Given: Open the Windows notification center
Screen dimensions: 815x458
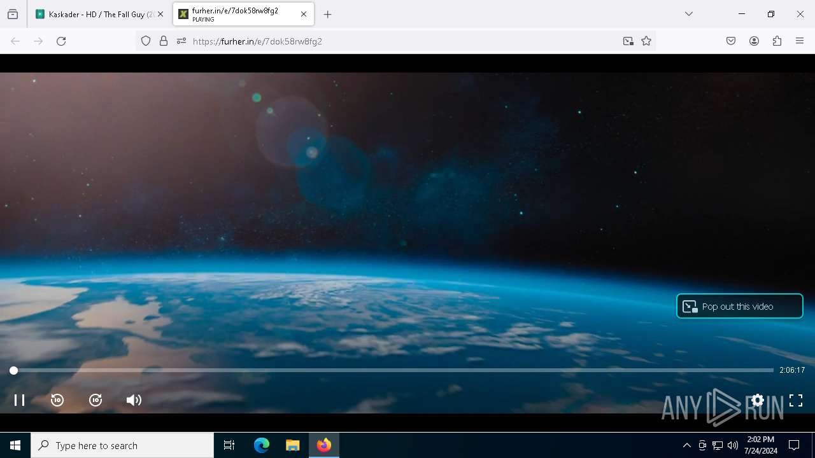Looking at the screenshot, I should (794, 445).
